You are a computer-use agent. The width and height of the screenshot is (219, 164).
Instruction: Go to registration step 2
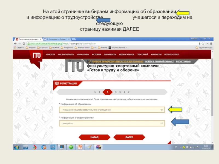(99, 92)
